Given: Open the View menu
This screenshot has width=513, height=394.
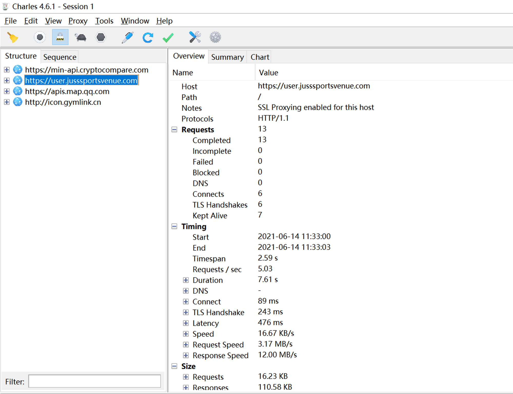Looking at the screenshot, I should pyautogui.click(x=53, y=21).
